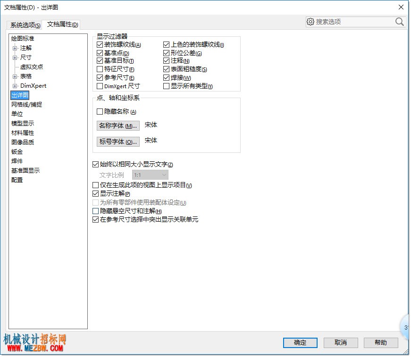The width and height of the screenshot is (411, 357).
Task: Open 网格线/捕捉 settings
Action: tap(27, 105)
